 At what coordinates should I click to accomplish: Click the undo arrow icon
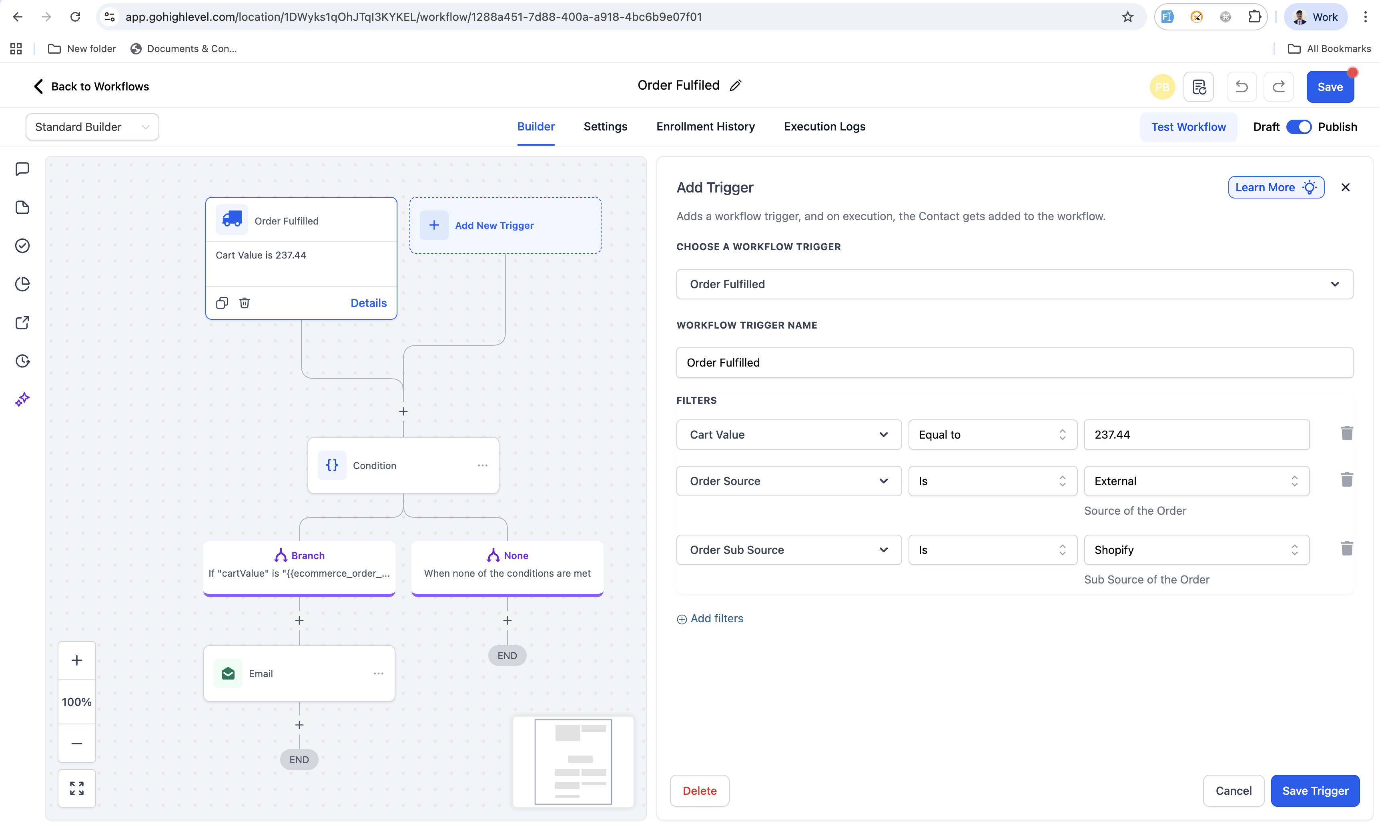[x=1241, y=87]
